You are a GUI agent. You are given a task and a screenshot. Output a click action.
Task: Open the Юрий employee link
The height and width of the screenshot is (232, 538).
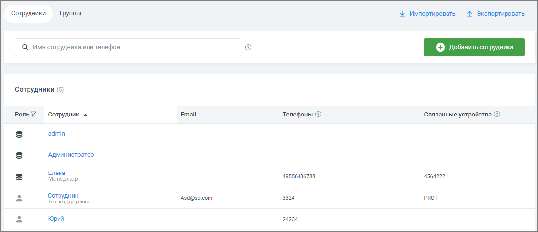tap(56, 218)
